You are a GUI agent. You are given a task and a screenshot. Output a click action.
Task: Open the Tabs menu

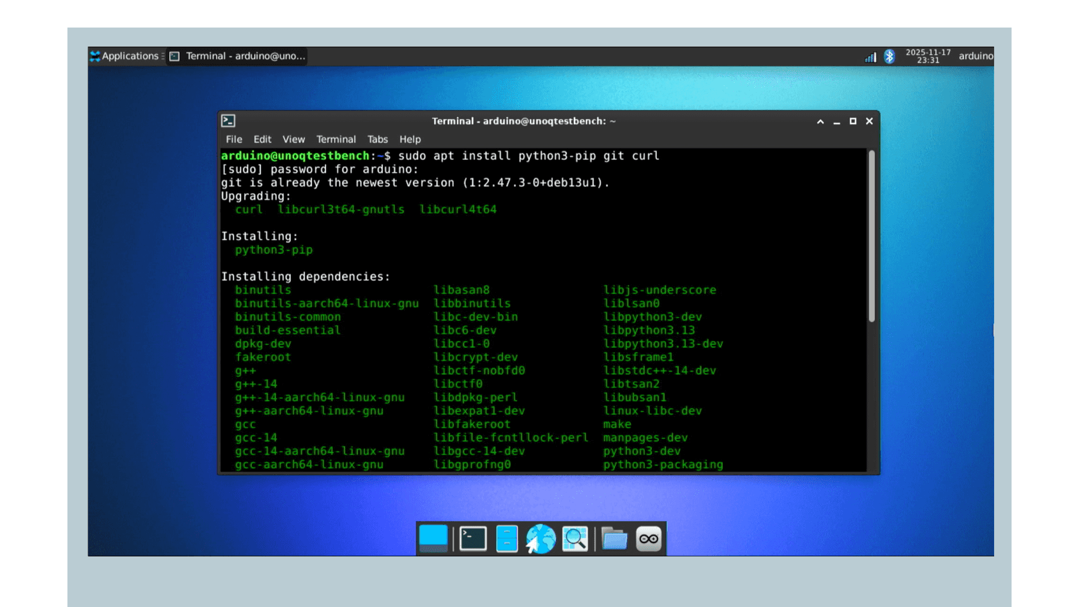(x=377, y=139)
